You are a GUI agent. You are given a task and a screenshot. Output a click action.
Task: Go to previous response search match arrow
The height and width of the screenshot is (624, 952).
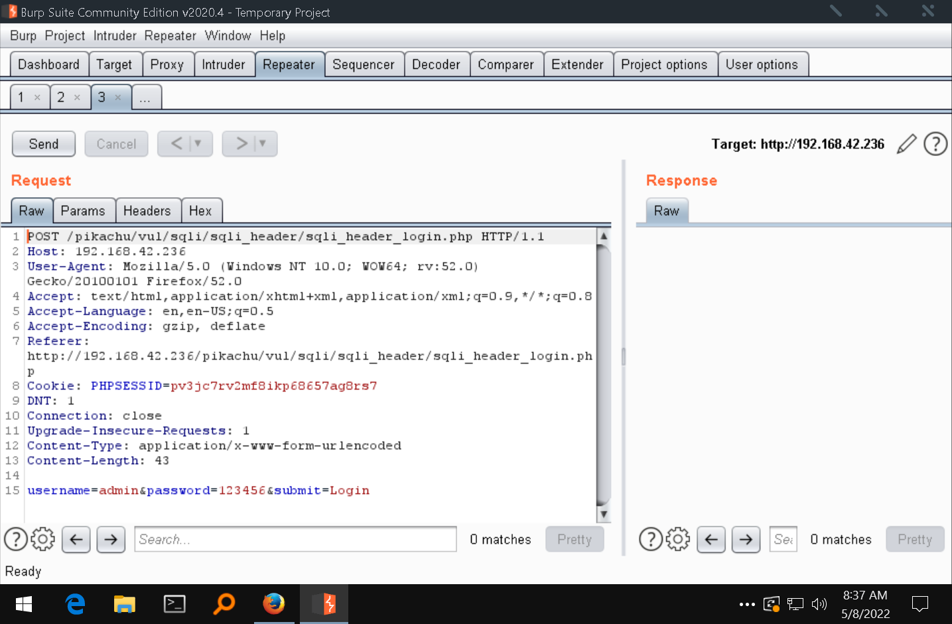click(711, 539)
